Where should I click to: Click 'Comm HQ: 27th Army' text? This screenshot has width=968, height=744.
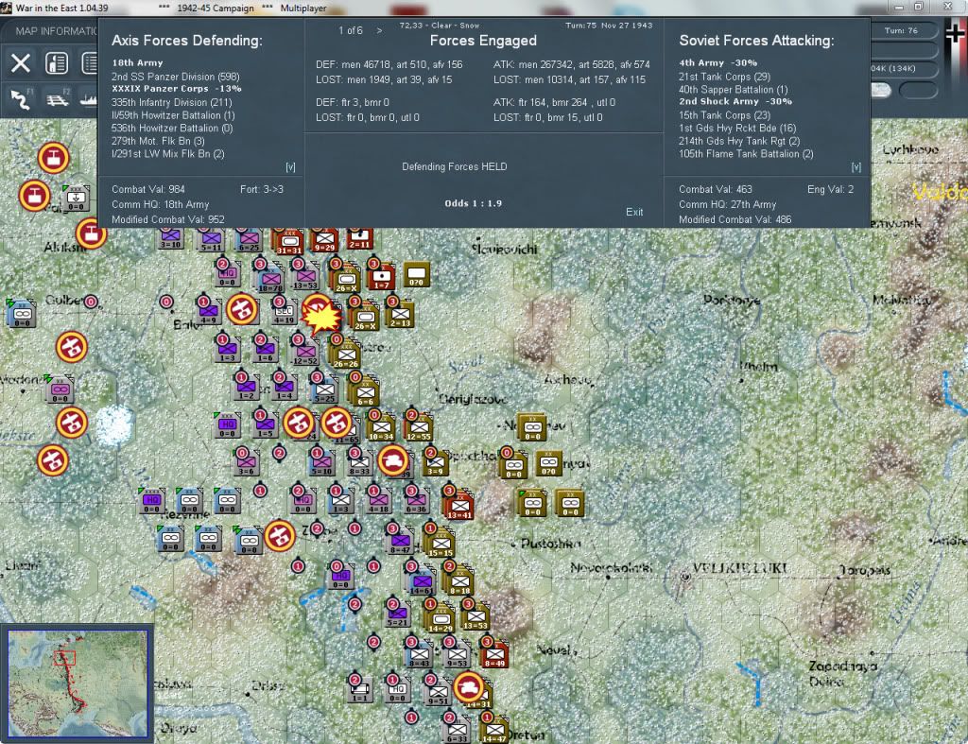pos(727,204)
